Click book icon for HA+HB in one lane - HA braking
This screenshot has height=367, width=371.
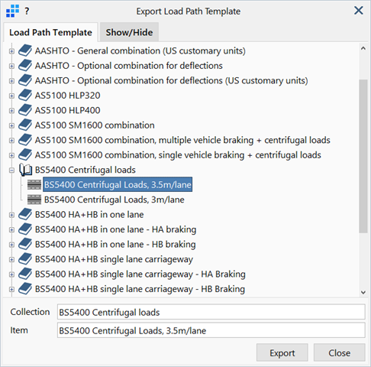(25, 229)
